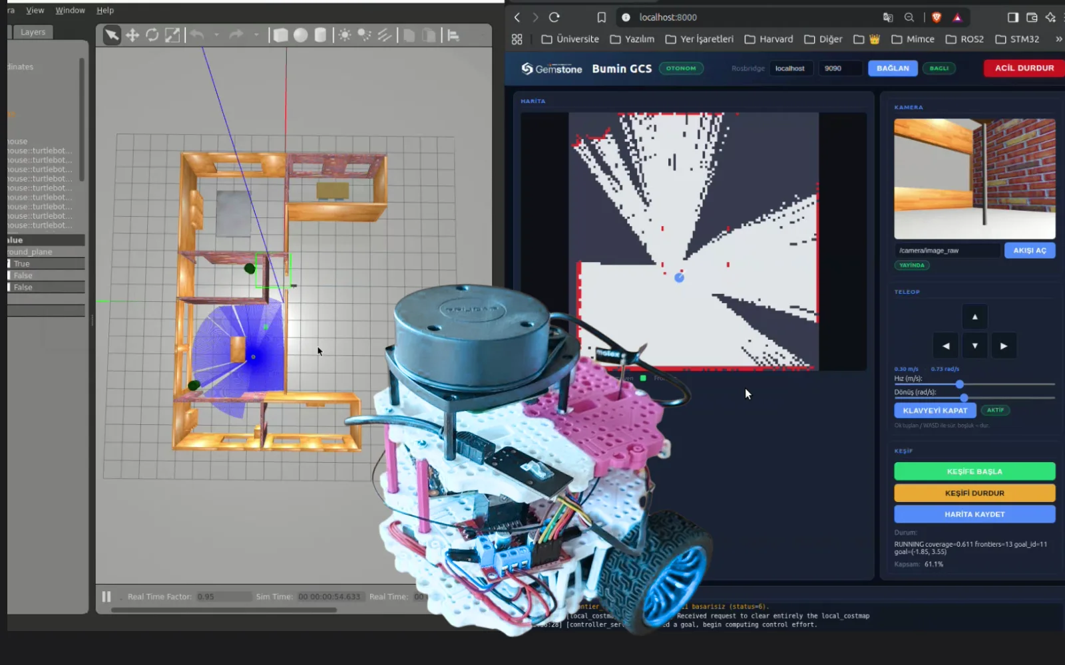This screenshot has width=1065, height=665.
Task: Open the Yer İşaretleri bookmarks folder
Action: pos(699,39)
